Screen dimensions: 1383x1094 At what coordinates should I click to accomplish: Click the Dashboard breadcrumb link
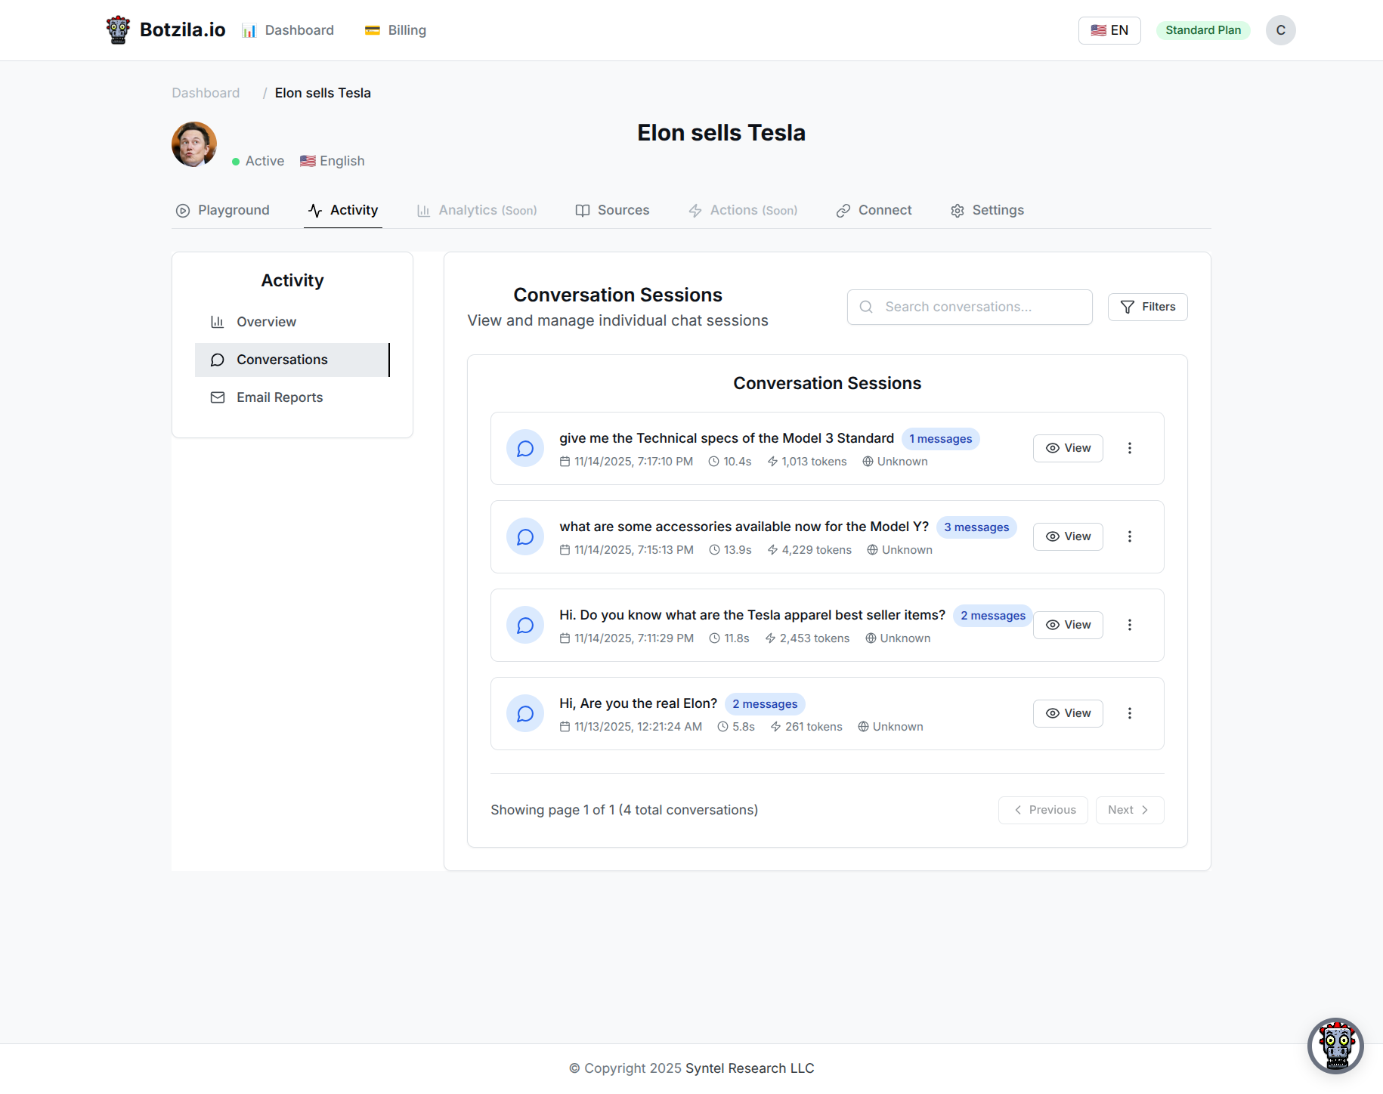tap(206, 93)
